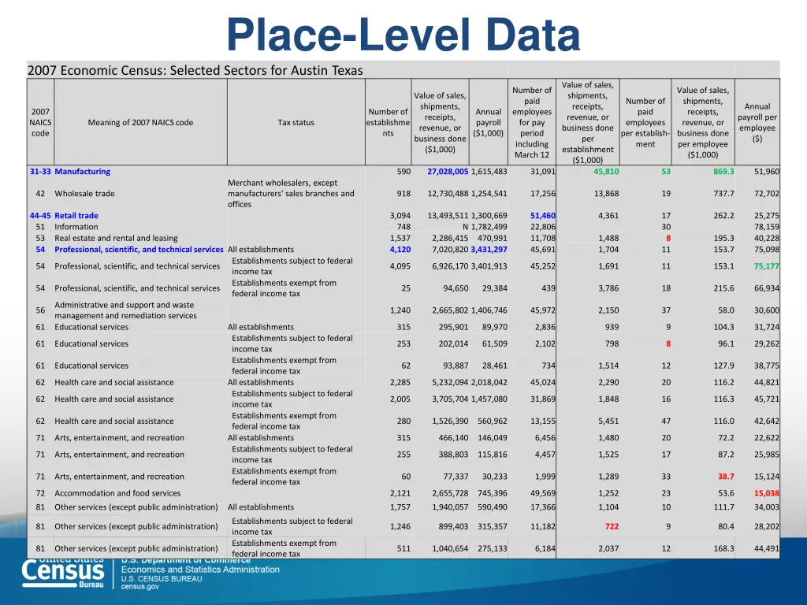This screenshot has width=807, height=605.
Task: Click the 'Place-Level Data' slide title
Action: [x=403, y=35]
